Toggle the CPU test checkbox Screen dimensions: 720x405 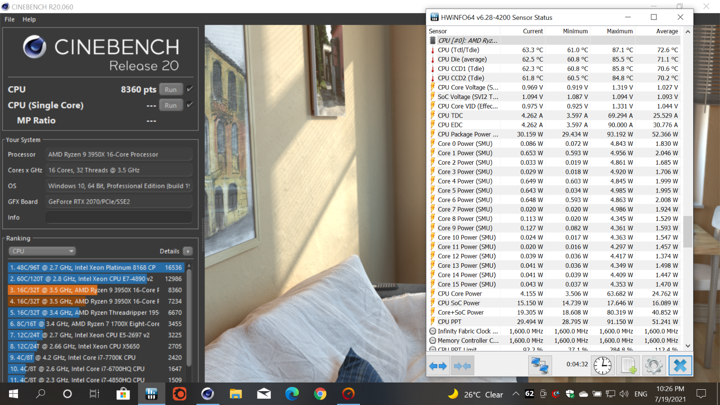190,89
